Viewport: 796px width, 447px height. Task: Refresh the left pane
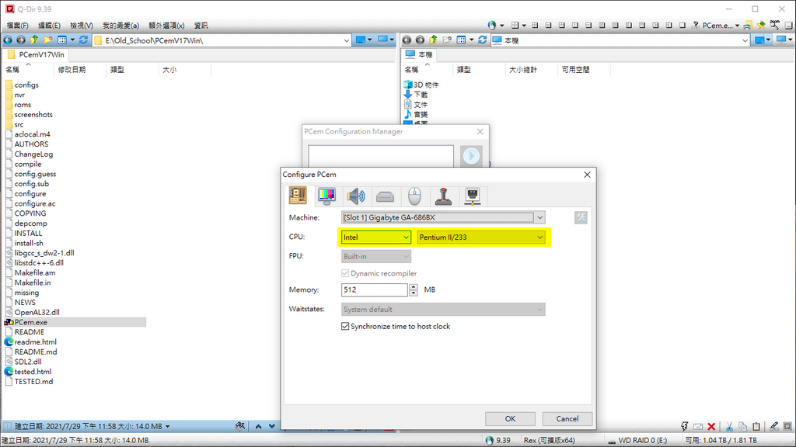[x=84, y=40]
